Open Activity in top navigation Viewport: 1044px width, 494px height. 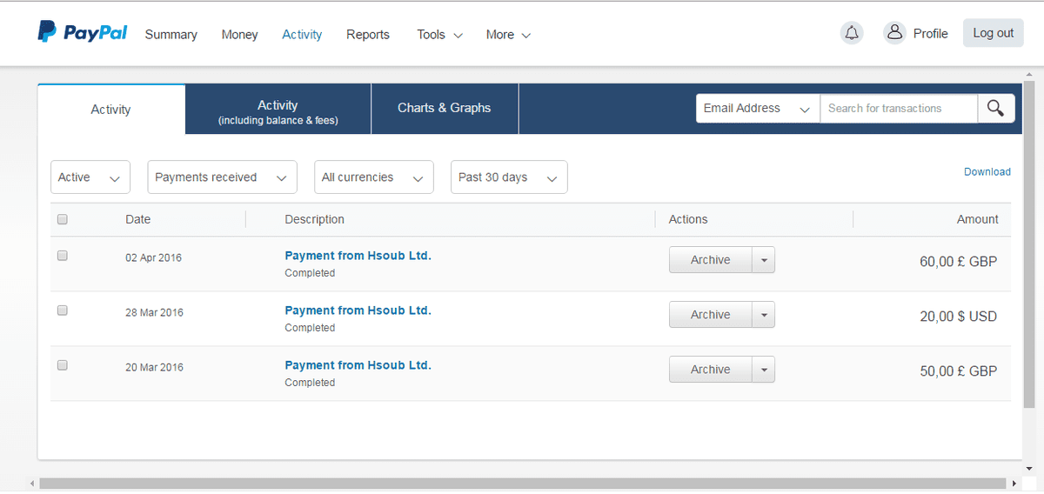point(302,35)
